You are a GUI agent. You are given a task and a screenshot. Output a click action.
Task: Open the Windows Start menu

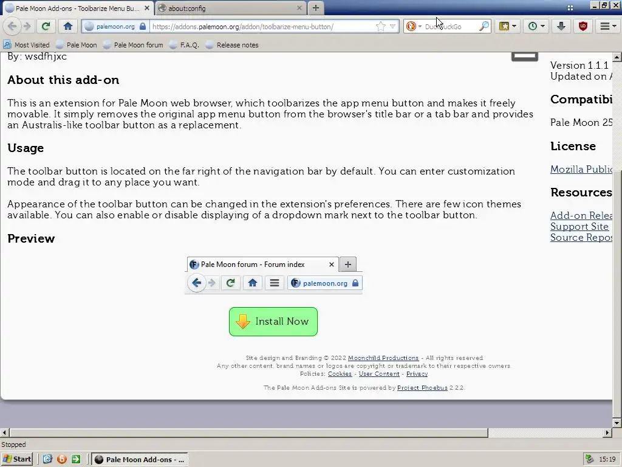click(16, 460)
